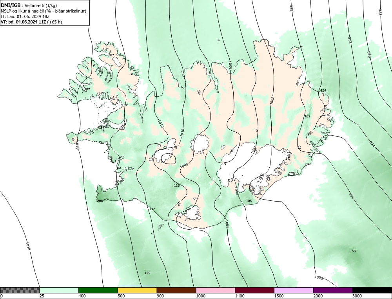392x299 pixels.
Task: Pick the pink 1000–1400 legend swatch
Action: [x=216, y=290]
